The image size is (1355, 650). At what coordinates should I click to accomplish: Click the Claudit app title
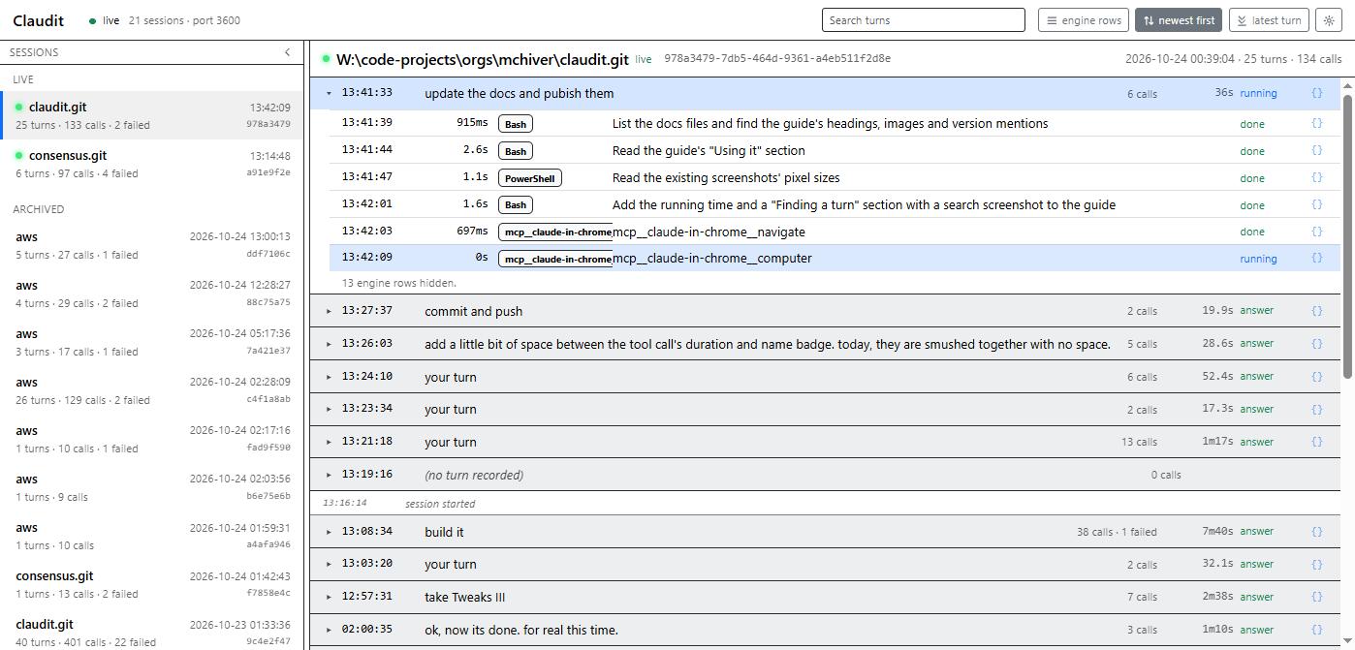tap(39, 20)
